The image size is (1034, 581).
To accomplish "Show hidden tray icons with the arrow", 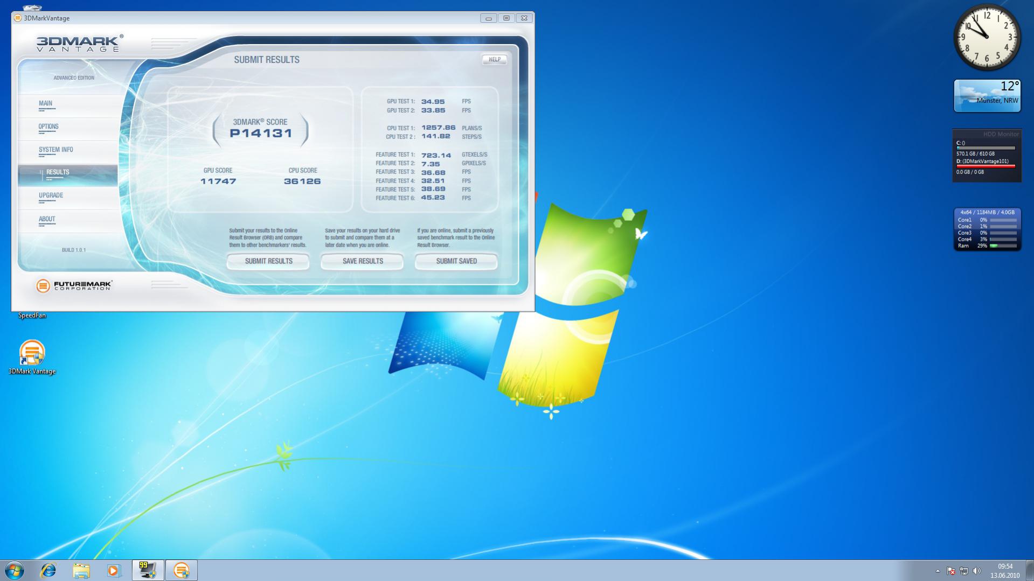I will (x=938, y=571).
